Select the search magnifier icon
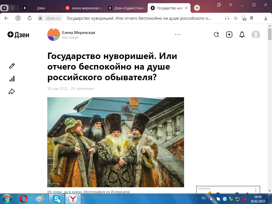 [x=216, y=35]
